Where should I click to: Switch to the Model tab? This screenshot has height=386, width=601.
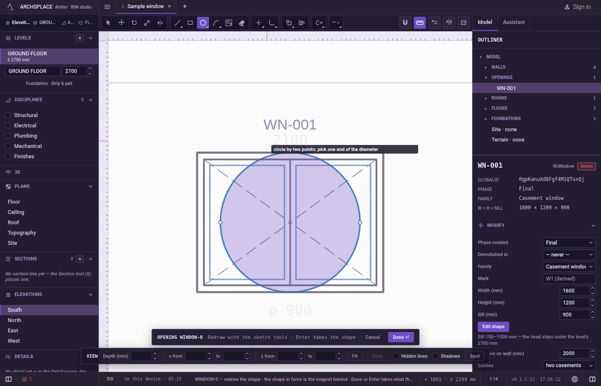[x=485, y=22]
